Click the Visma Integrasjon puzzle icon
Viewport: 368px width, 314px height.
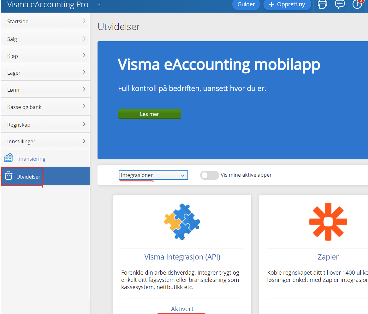click(182, 221)
